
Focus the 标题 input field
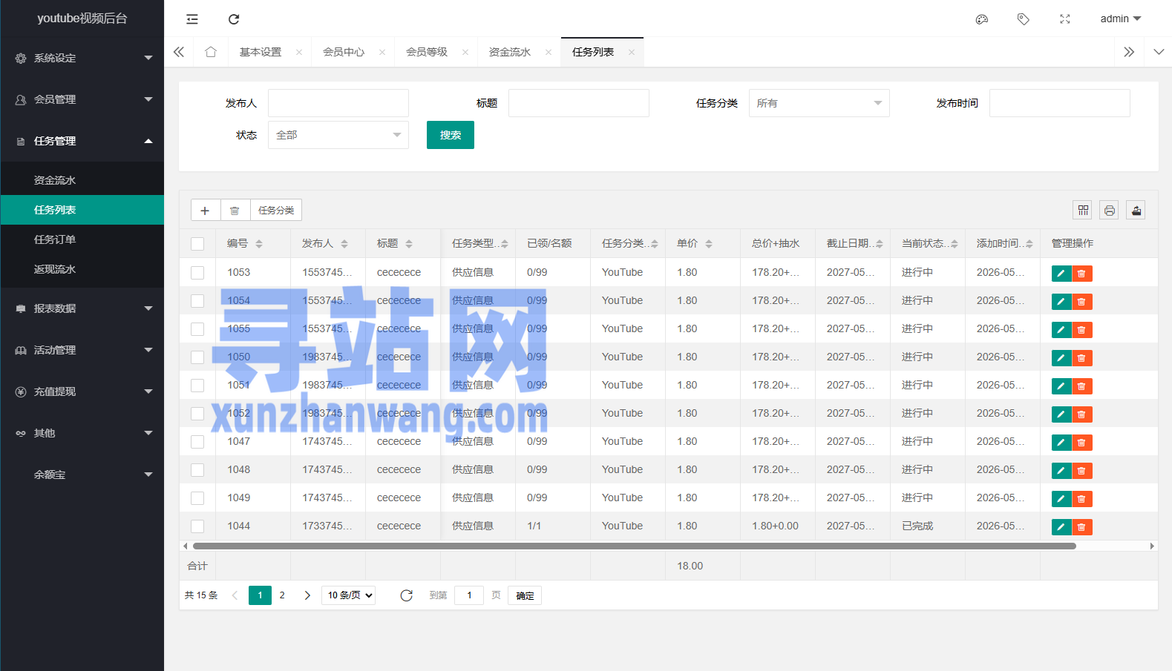click(x=579, y=103)
